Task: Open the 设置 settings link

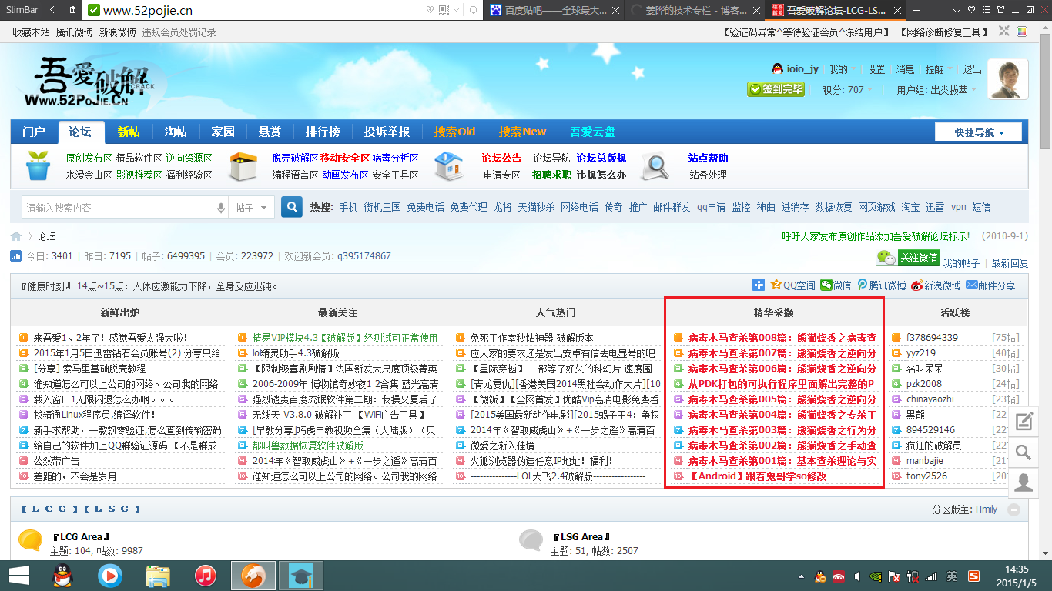Action: pyautogui.click(x=876, y=69)
